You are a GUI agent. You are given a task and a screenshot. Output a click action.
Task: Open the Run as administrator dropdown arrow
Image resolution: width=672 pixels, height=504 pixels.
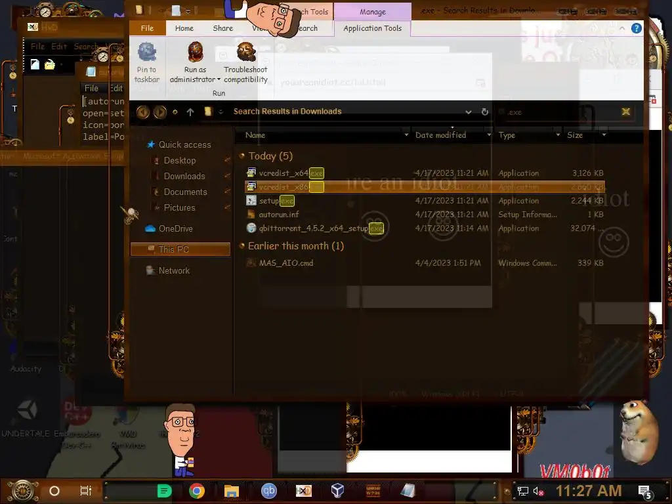tap(219, 79)
